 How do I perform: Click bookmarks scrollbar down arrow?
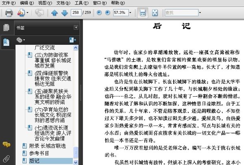tap(76, 162)
